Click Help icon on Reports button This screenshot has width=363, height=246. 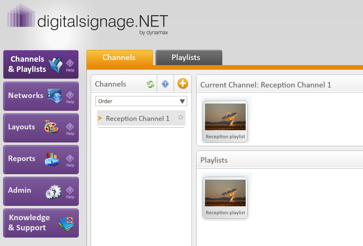click(70, 161)
